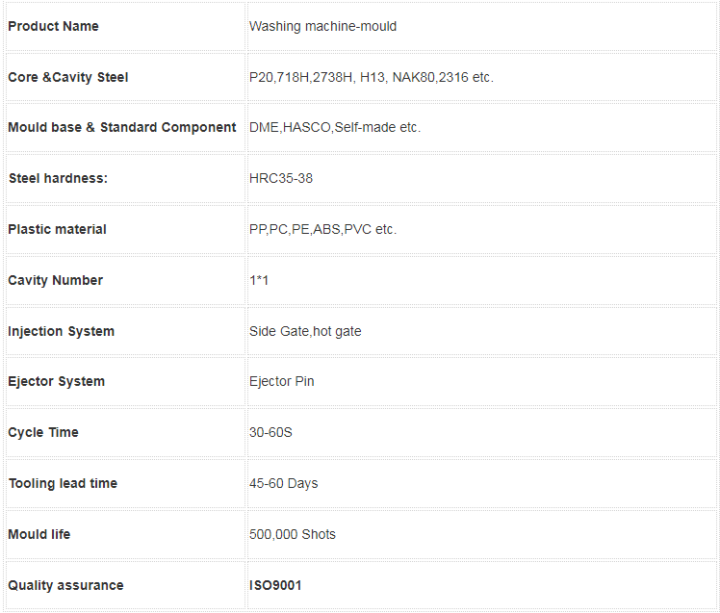Click the Steel hardness: label
720x613 pixels.
58,178
